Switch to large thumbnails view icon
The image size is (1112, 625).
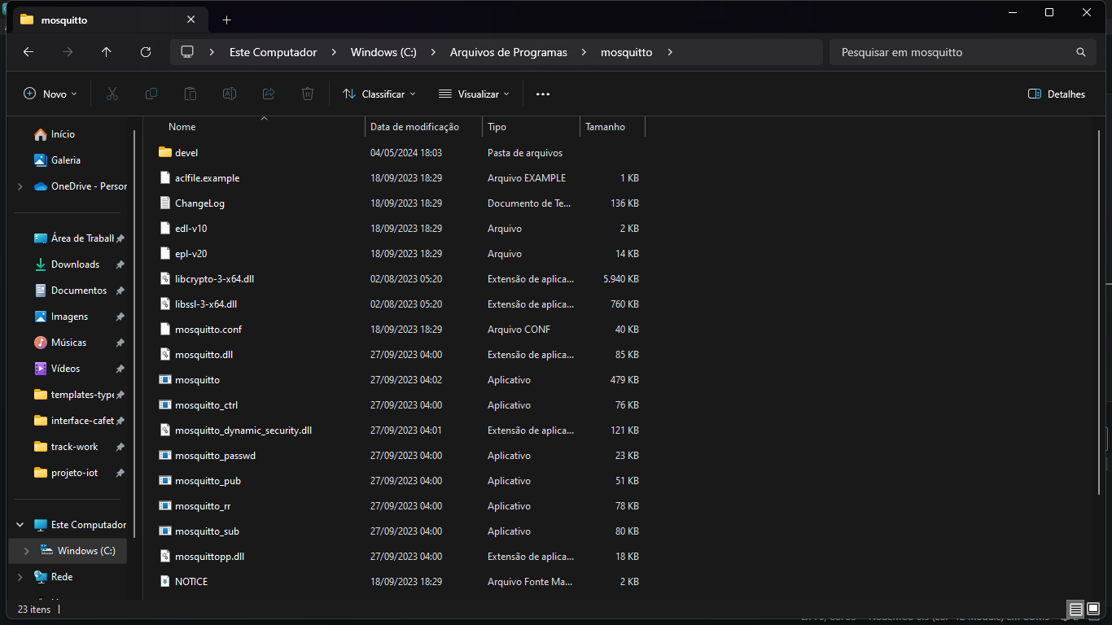pos(1093,609)
